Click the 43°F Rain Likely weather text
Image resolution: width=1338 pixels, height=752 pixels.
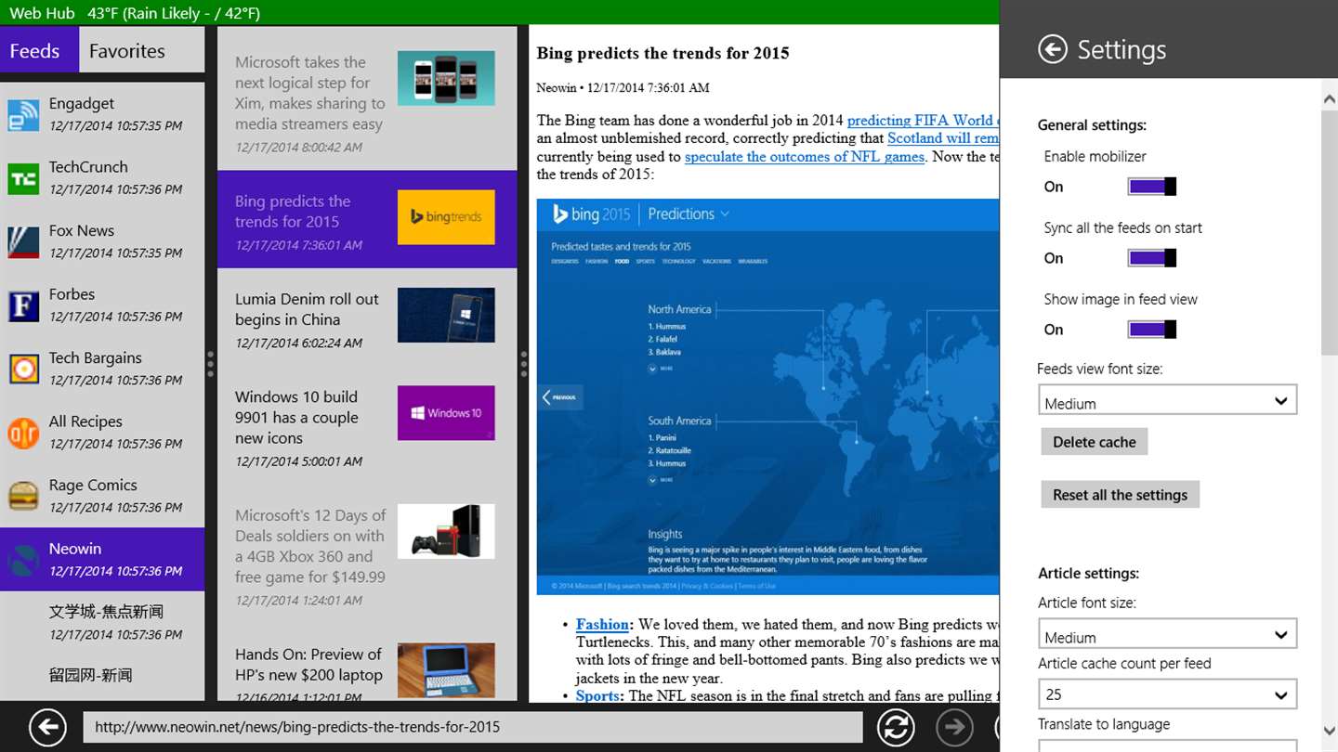pos(174,13)
